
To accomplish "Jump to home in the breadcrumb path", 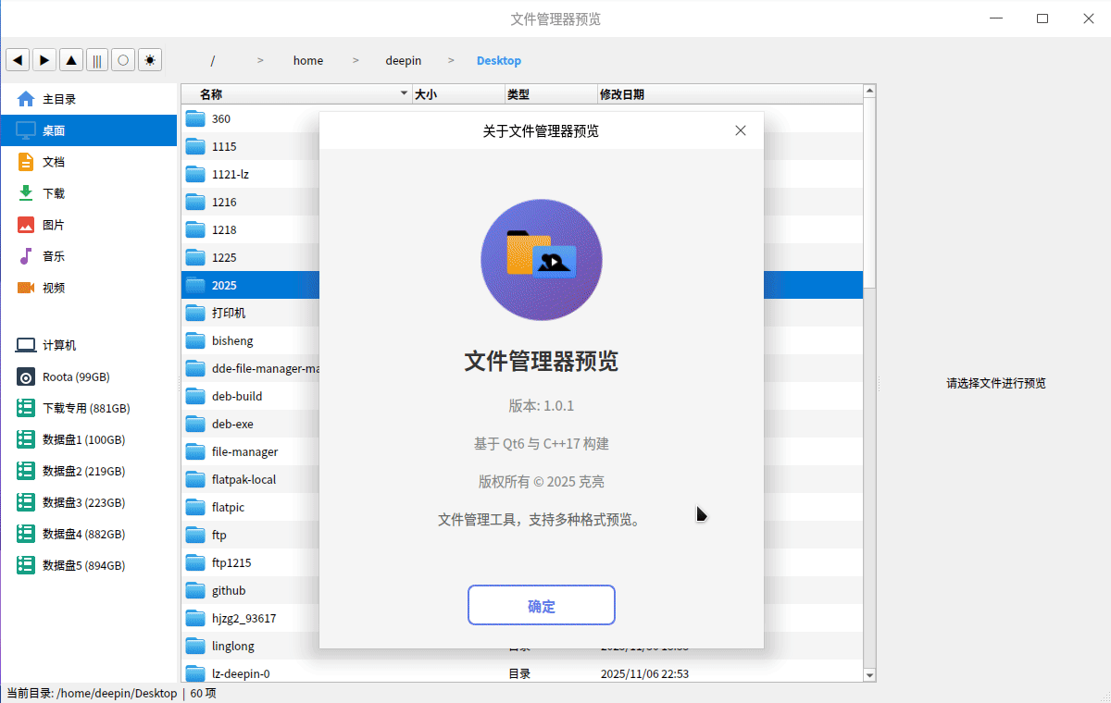I will [x=308, y=60].
